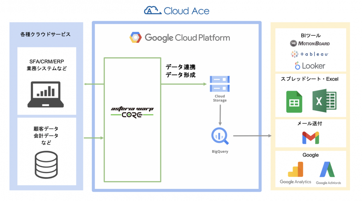
Task: Click the MotionBoard logo
Action: pos(310,43)
